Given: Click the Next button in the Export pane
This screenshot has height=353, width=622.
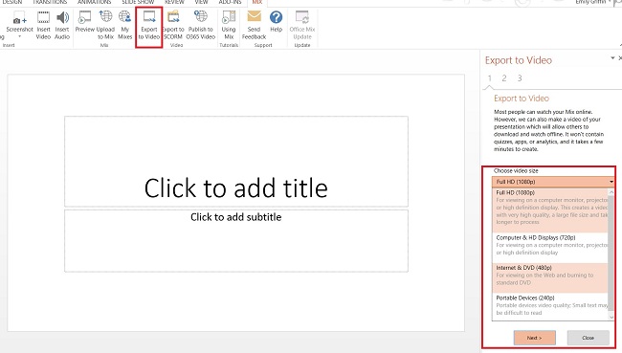Looking at the screenshot, I should pyautogui.click(x=535, y=338).
